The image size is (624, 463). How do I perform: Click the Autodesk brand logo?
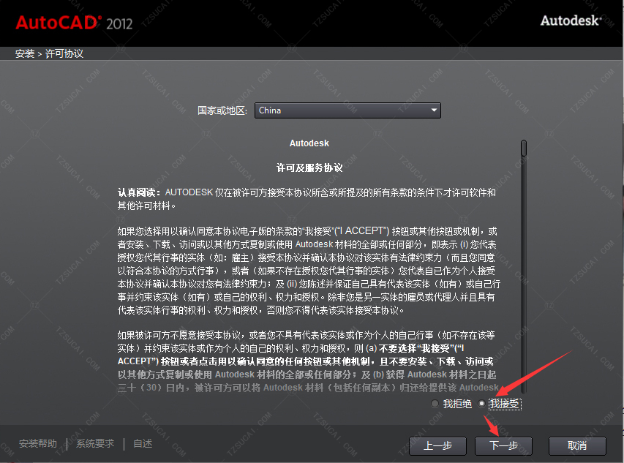(x=571, y=20)
